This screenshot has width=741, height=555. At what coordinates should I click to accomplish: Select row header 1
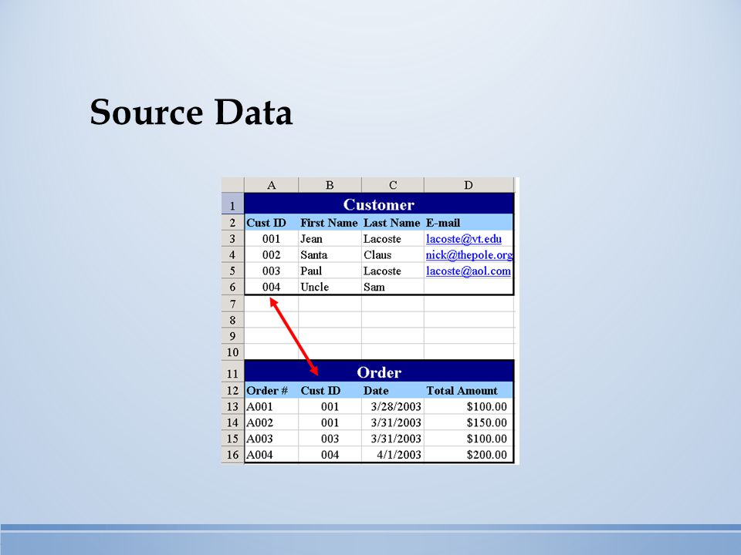point(232,204)
